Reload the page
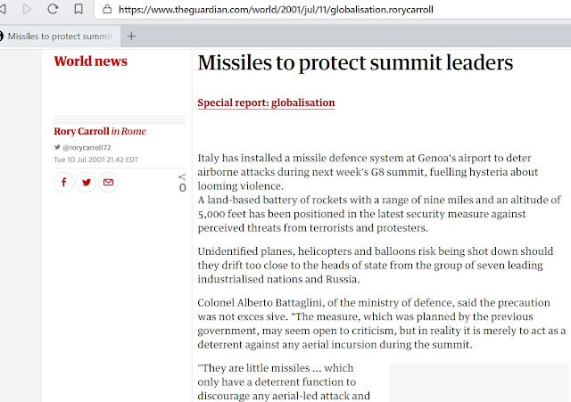Image resolution: width=571 pixels, height=402 pixels. click(53, 10)
